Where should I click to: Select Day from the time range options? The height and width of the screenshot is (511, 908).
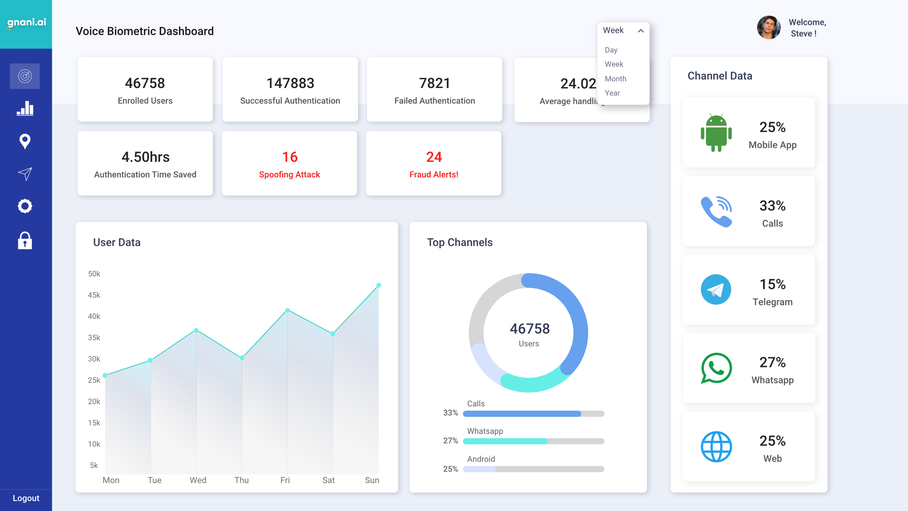point(611,50)
